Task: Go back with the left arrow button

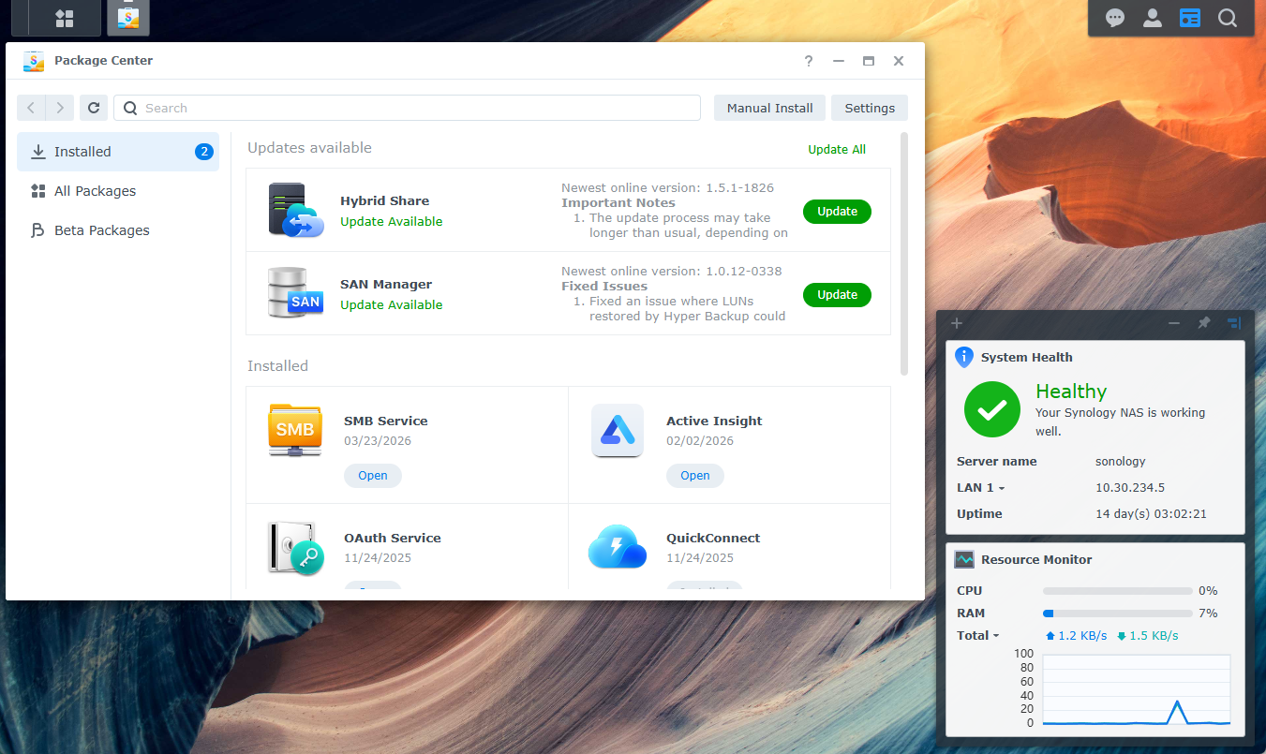Action: (x=31, y=108)
